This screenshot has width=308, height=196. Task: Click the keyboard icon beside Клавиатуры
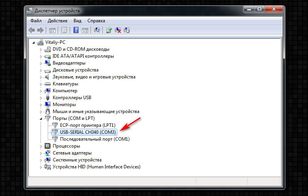pyautogui.click(x=47, y=84)
